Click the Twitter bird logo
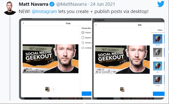169x104 pixels. (161, 4)
